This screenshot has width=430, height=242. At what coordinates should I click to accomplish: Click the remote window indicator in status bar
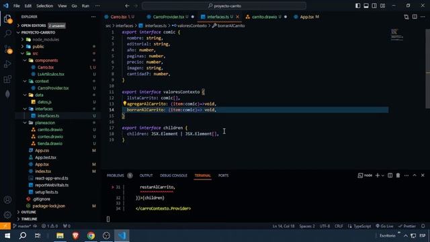(x=5, y=226)
